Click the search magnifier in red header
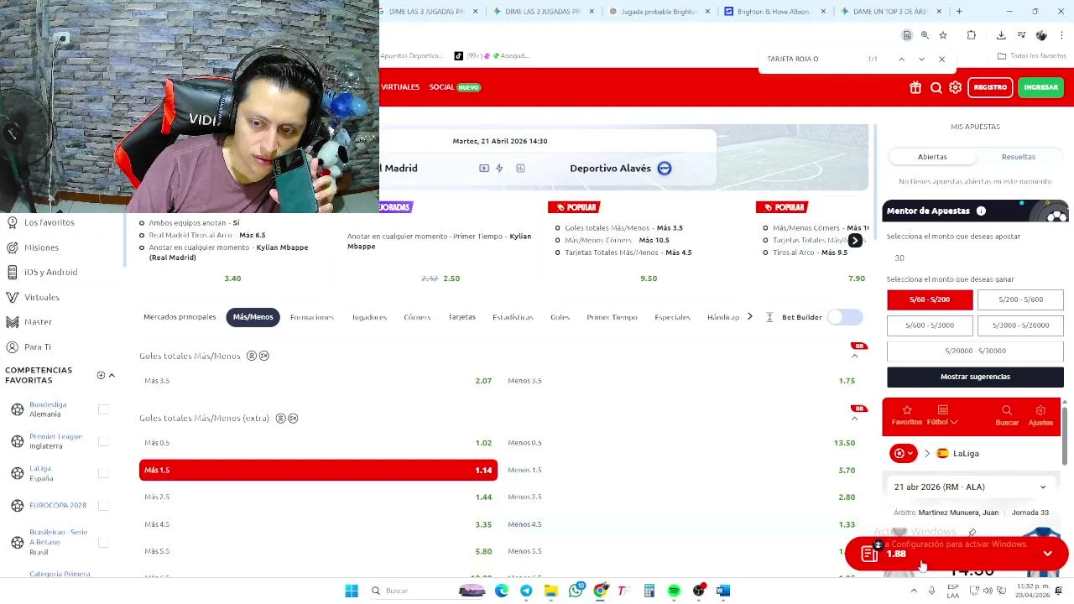 tap(936, 87)
